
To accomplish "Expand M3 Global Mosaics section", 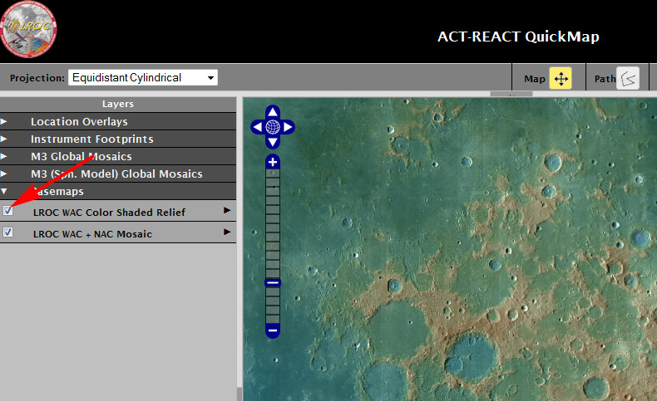I will click(x=4, y=156).
